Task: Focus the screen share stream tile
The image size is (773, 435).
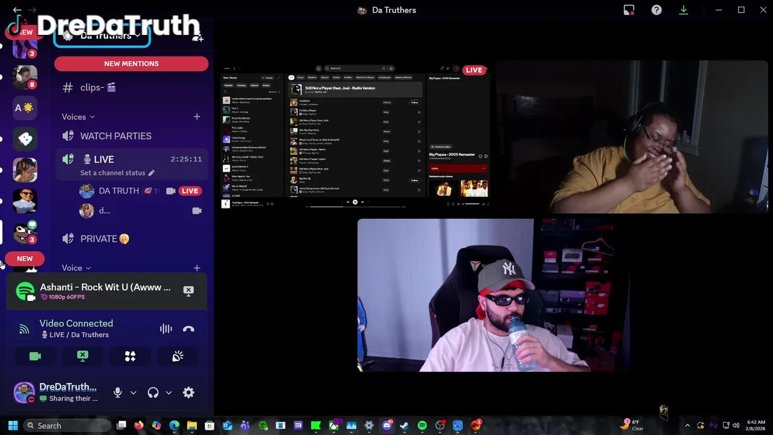Action: [355, 136]
